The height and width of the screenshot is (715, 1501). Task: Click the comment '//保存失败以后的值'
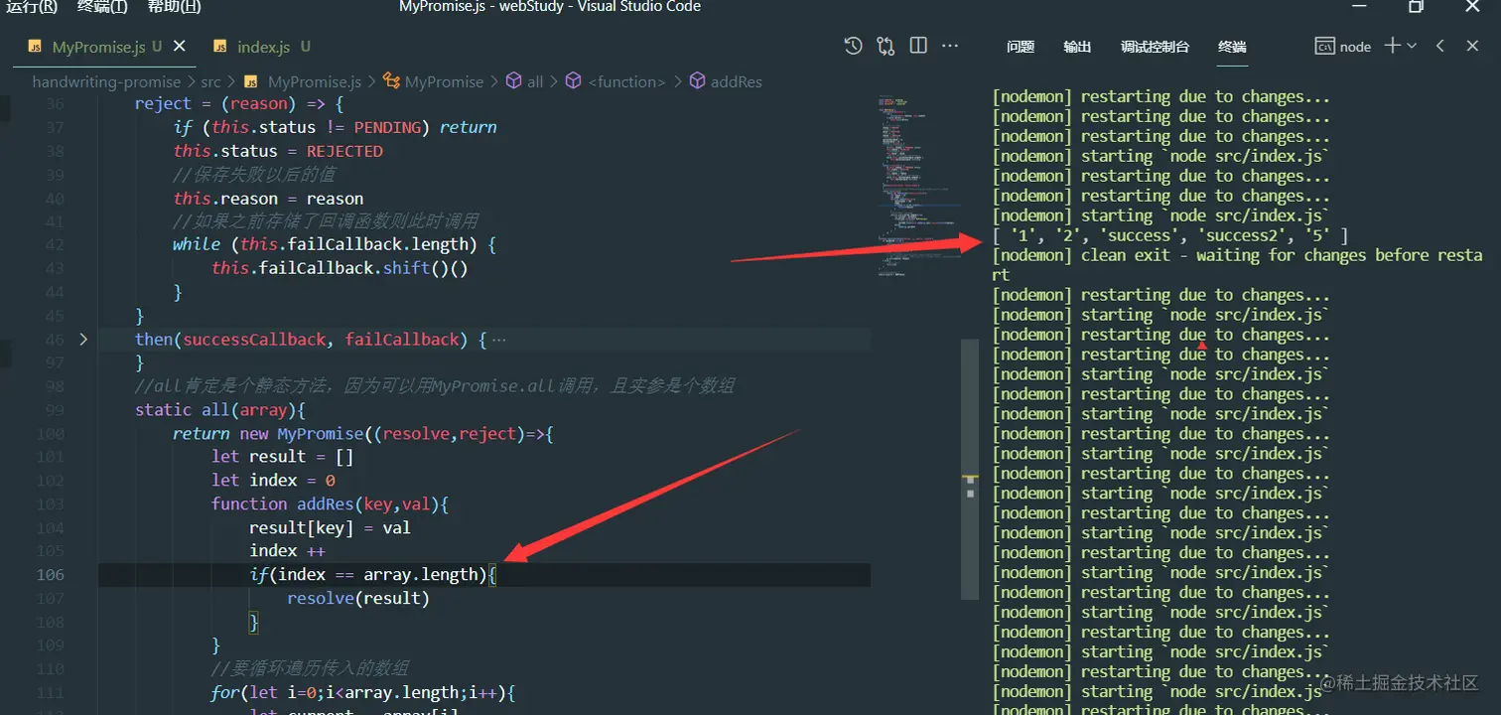254,175
